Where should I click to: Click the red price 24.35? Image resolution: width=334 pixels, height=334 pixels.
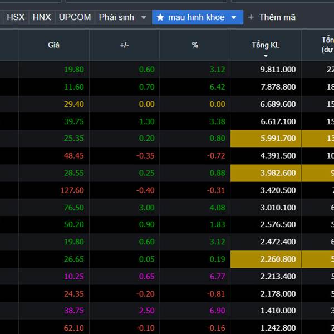pyautogui.click(x=74, y=294)
